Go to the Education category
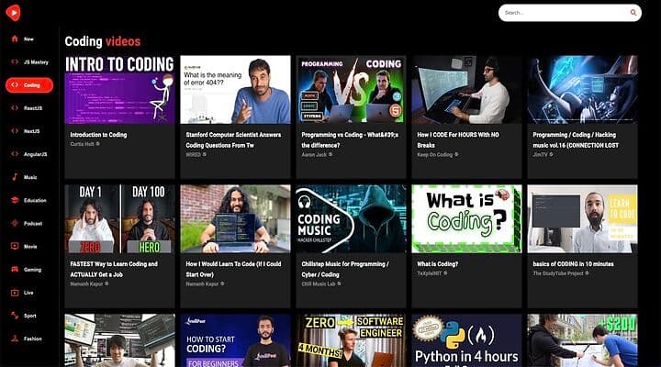This screenshot has width=661, height=367. pos(29,200)
